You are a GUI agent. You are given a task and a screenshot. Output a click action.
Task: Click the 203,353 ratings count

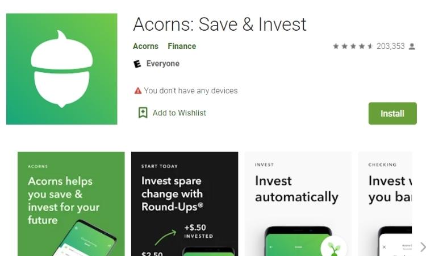tap(390, 46)
